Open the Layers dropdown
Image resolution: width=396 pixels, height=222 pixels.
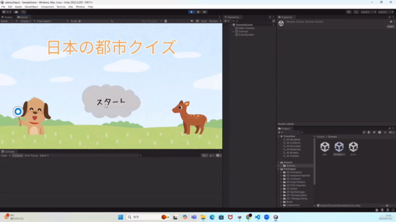pyautogui.click(x=368, y=12)
